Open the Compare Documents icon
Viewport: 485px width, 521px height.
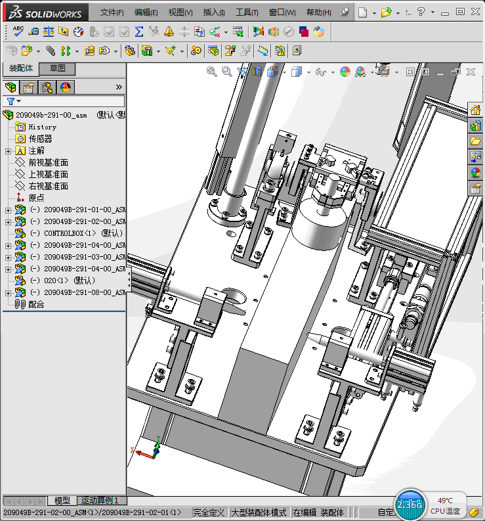pyautogui.click(x=199, y=32)
